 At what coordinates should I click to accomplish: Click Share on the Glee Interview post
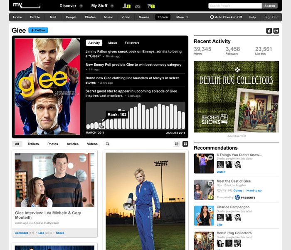point(60,233)
